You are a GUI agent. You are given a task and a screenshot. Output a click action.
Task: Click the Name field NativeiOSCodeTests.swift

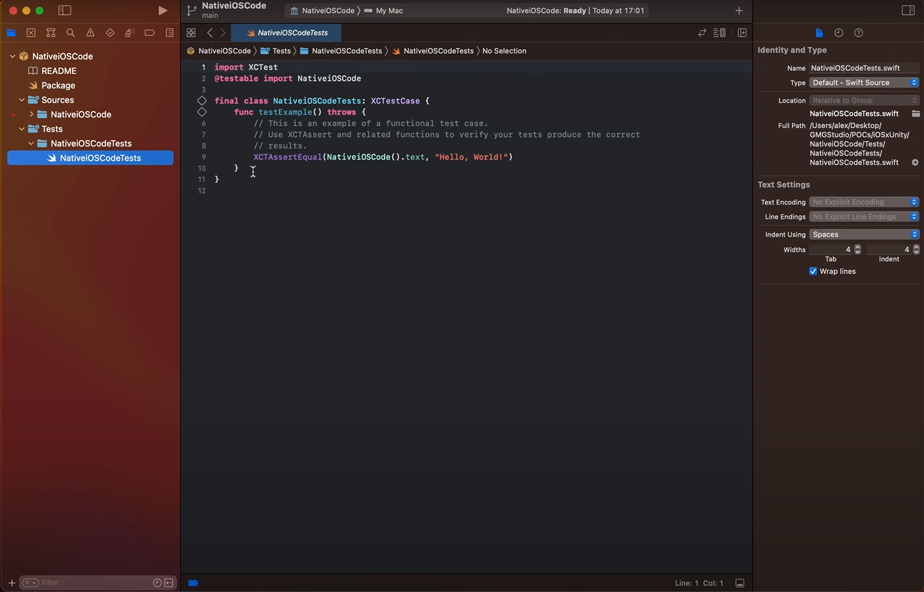[x=864, y=68]
